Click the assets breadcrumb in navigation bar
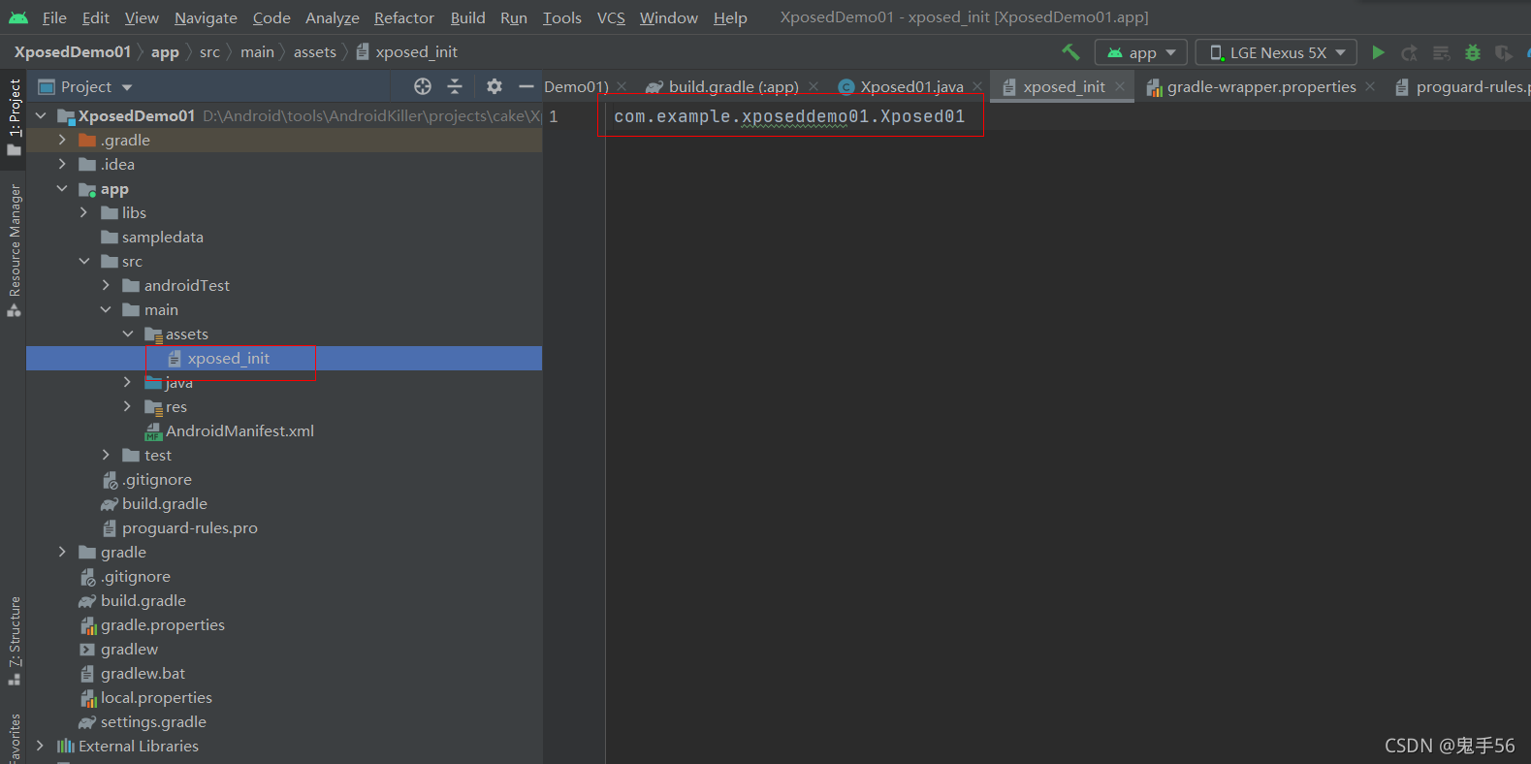 (x=315, y=52)
